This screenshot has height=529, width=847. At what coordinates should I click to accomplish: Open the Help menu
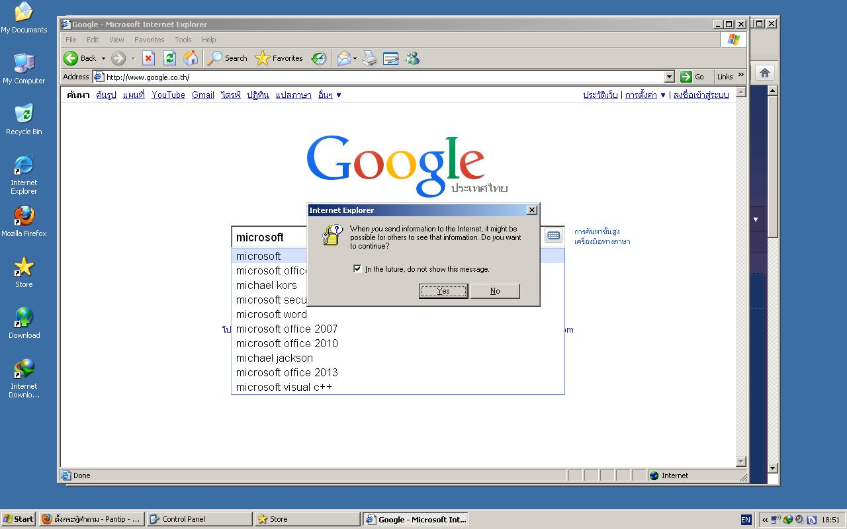click(209, 40)
